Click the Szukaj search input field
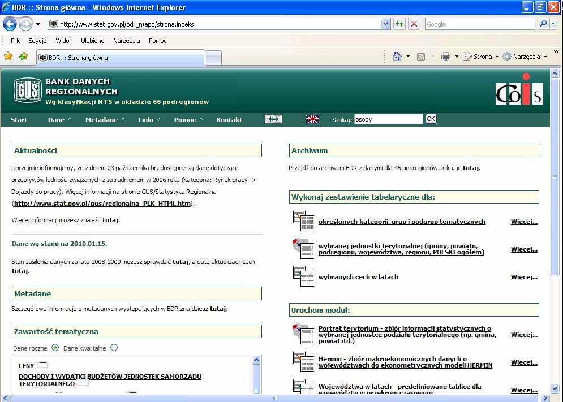Image resolution: width=563 pixels, height=402 pixels. (x=389, y=119)
